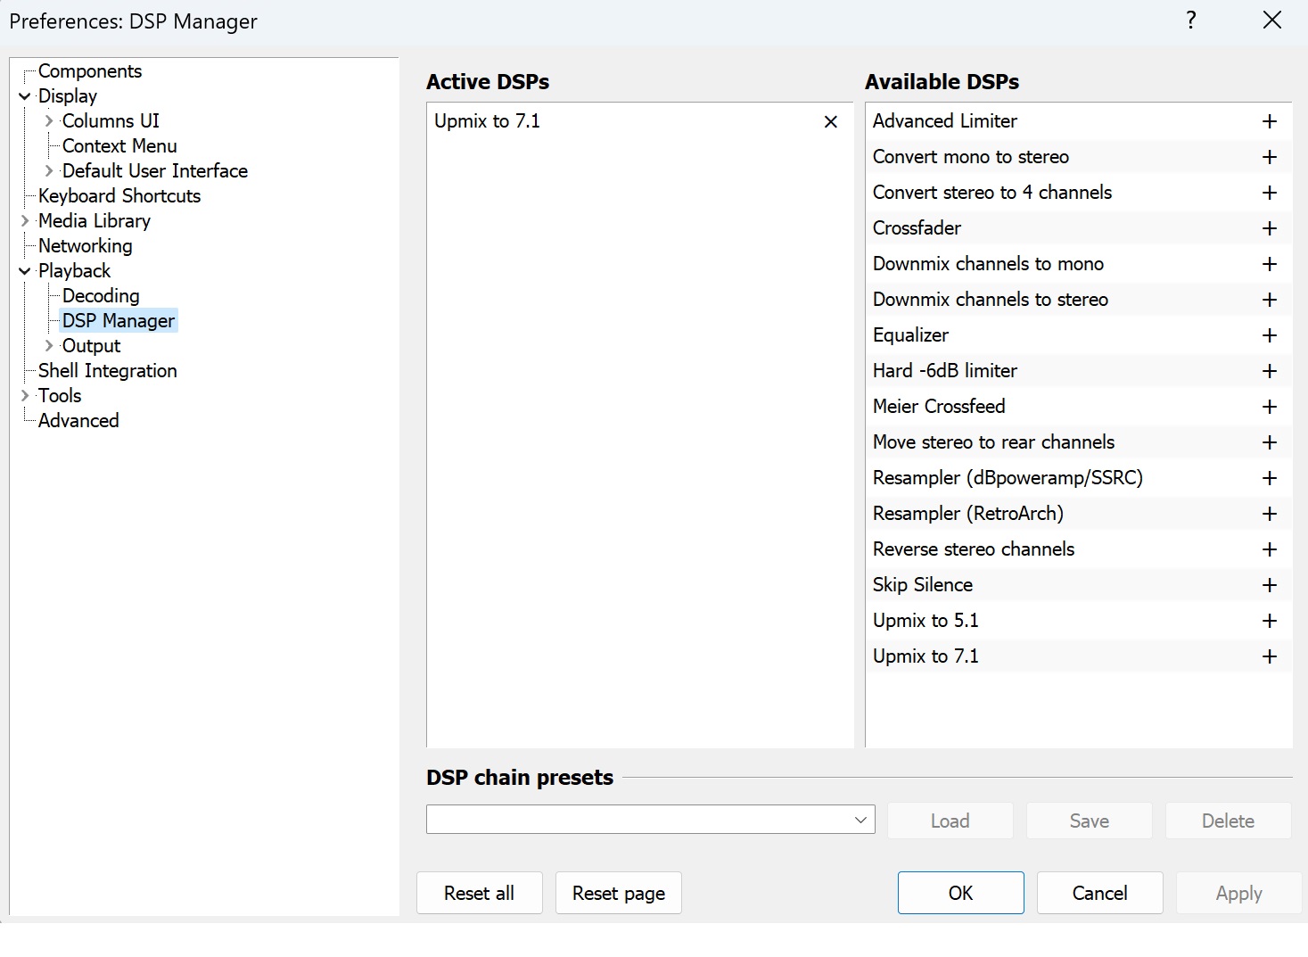The image size is (1308, 957).
Task: Expand the Tools tree node
Action: tap(25, 396)
